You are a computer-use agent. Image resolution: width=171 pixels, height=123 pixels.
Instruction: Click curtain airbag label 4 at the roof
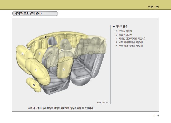(45, 37)
